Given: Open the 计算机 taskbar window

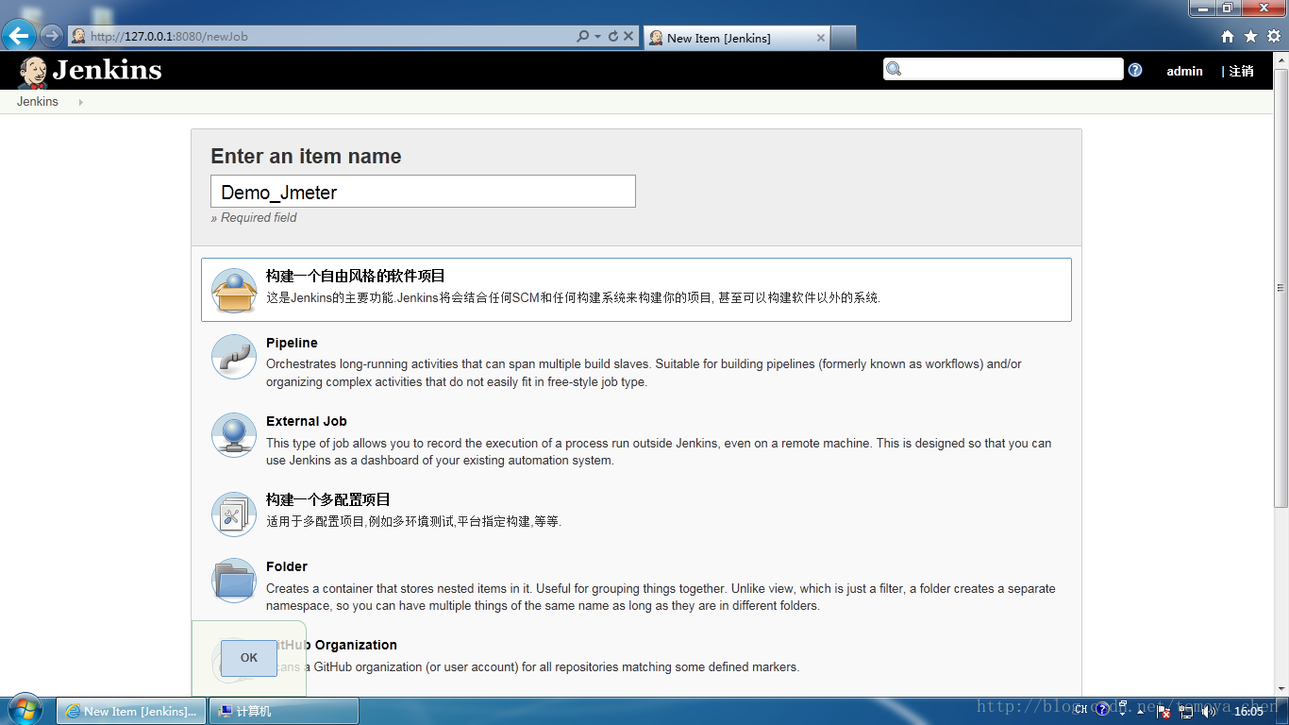Looking at the screenshot, I should [284, 711].
